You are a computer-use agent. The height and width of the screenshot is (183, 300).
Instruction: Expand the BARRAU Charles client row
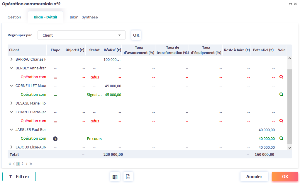(11, 59)
